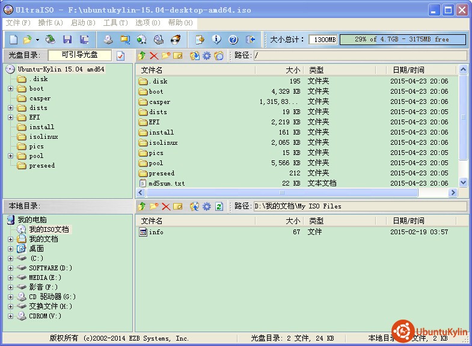472x346 pixels.
Task: Click the scroll down arrow in disc list
Action: tap(463, 182)
